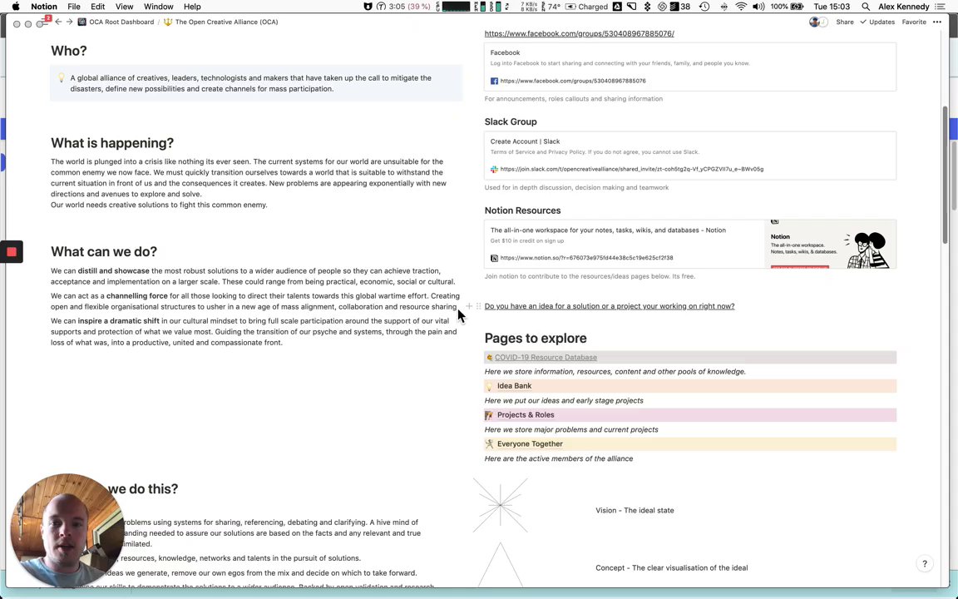Click the Share button
The image size is (958, 599).
[x=845, y=22]
